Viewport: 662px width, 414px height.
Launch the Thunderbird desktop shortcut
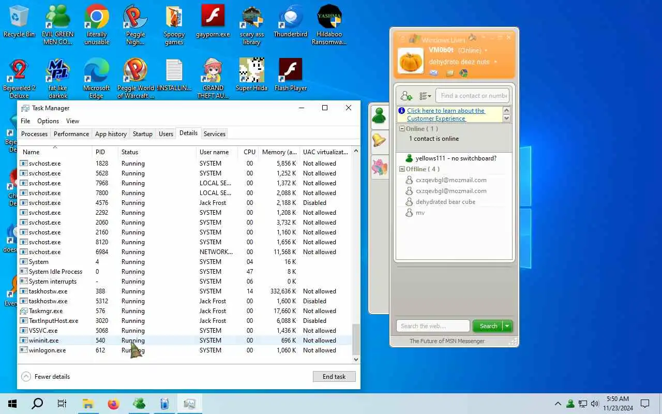[x=290, y=21]
